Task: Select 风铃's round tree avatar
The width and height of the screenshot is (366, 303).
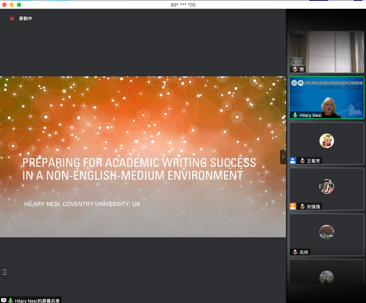Action: coord(326,232)
